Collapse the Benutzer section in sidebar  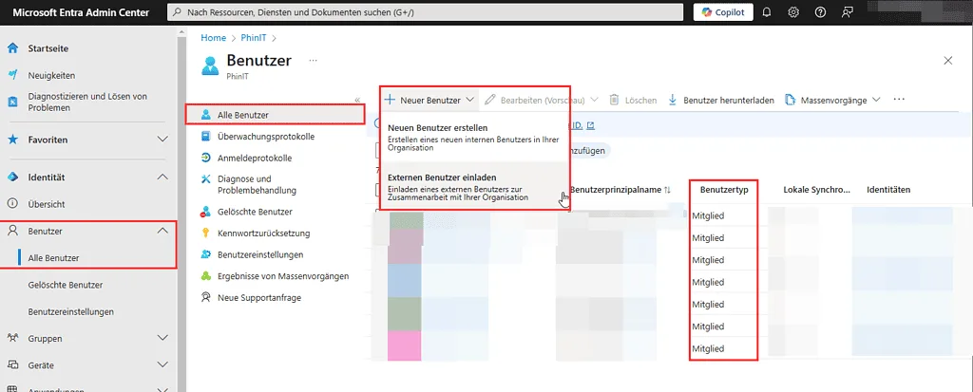[162, 231]
